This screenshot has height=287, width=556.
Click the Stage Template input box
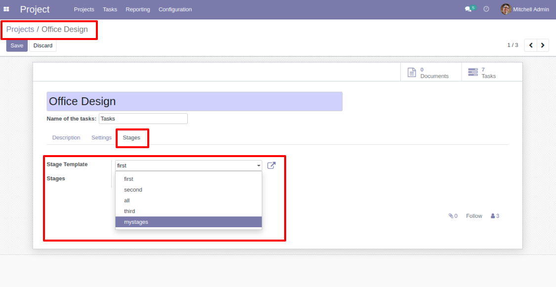[189, 165]
